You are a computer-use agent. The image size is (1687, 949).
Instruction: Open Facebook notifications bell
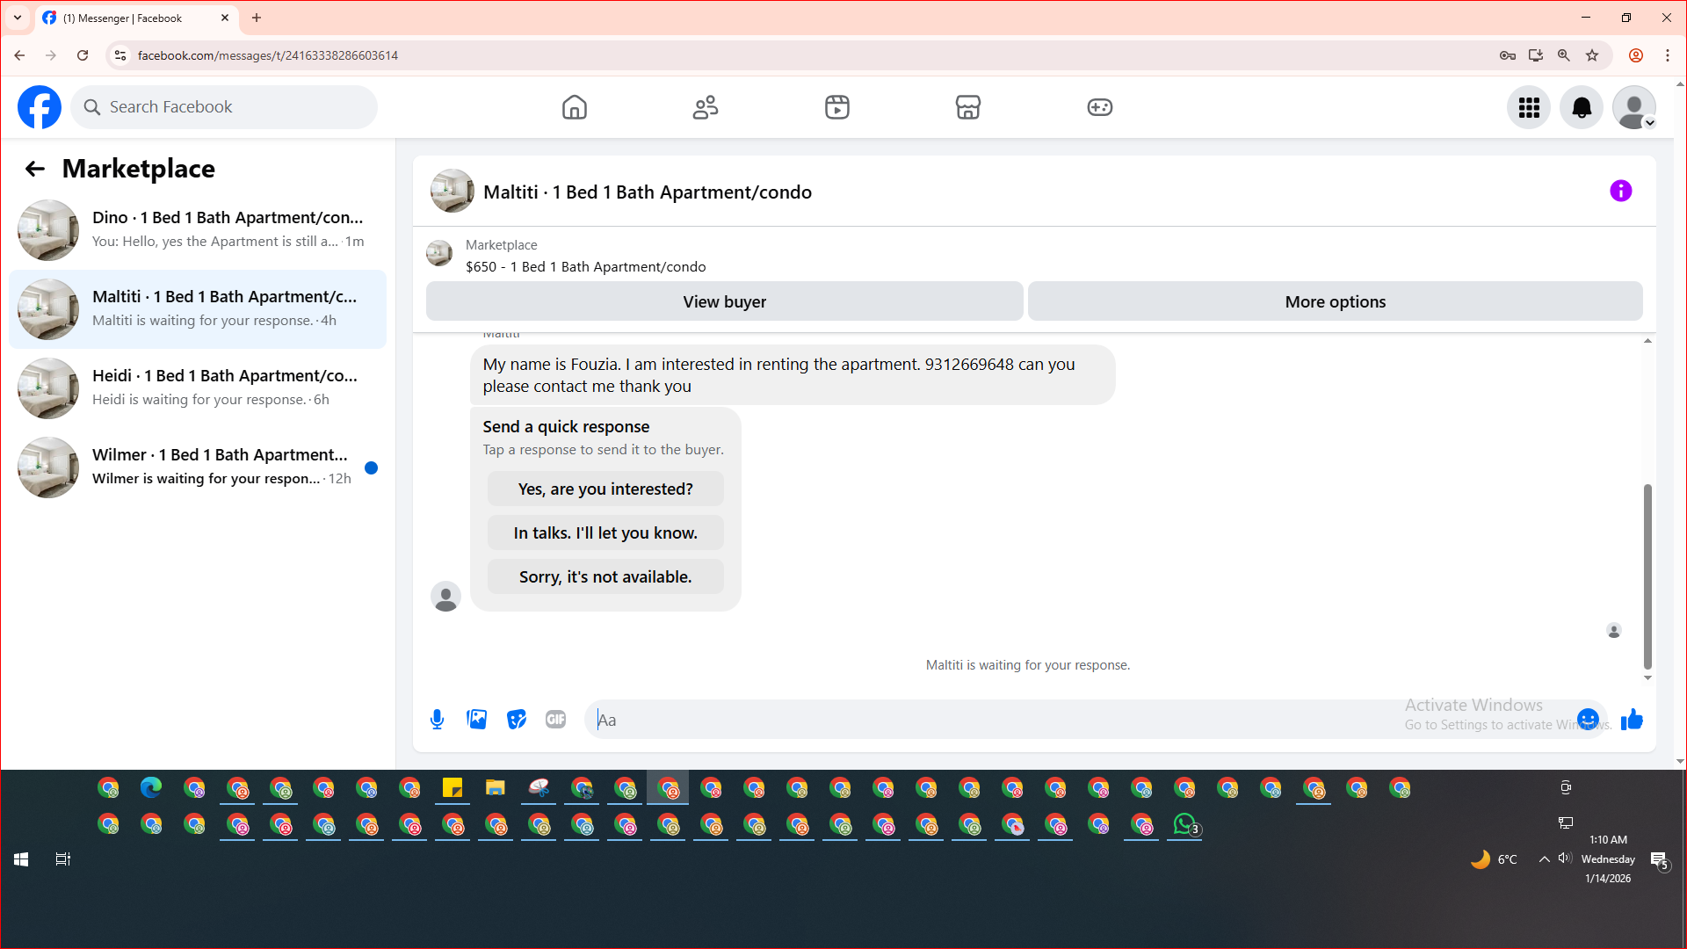click(1581, 107)
